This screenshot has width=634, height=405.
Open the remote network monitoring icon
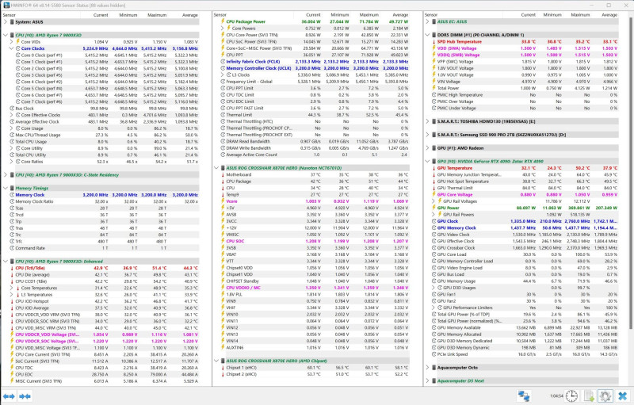point(525,396)
